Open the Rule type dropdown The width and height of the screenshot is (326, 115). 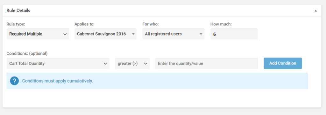[38, 34]
